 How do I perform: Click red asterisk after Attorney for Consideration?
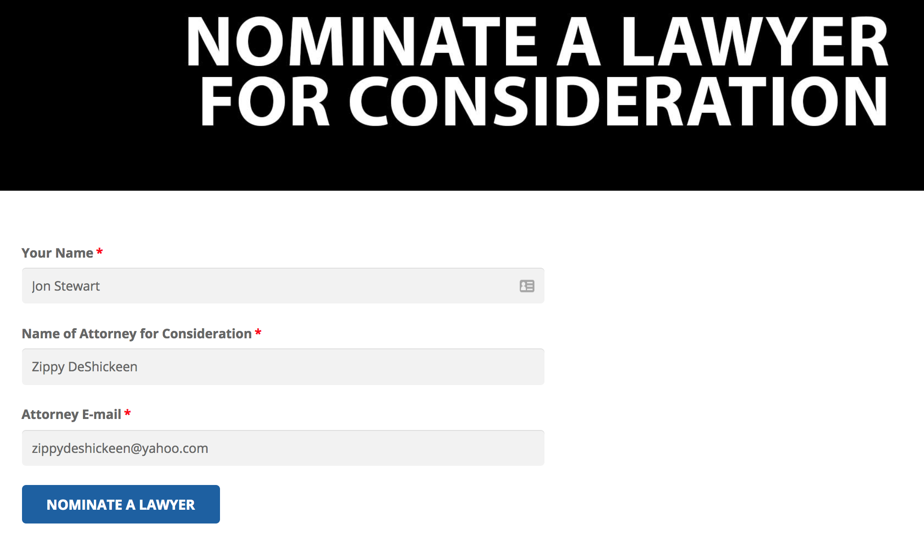click(258, 332)
